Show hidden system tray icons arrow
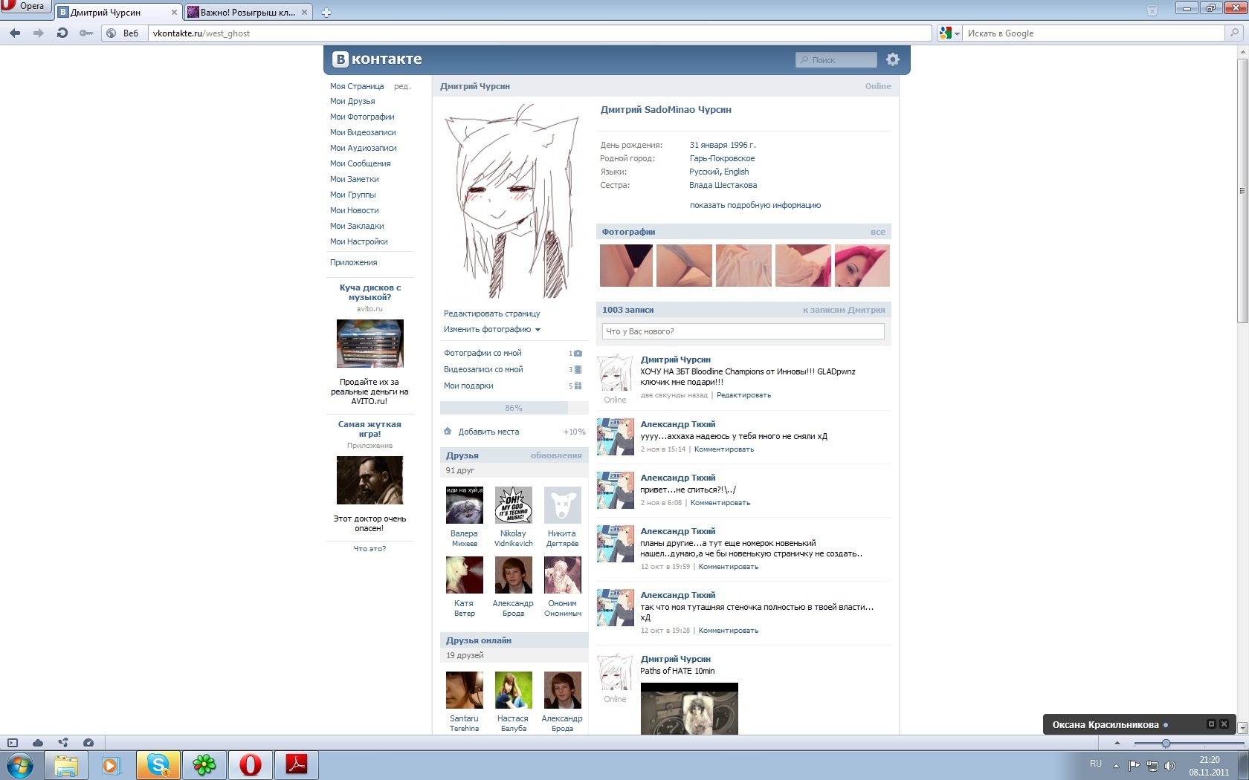Screen dimensions: 1249x780 tap(1116, 765)
